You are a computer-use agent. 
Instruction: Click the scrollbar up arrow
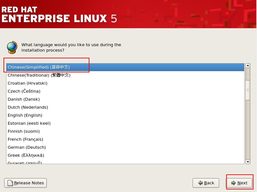pos(248,66)
